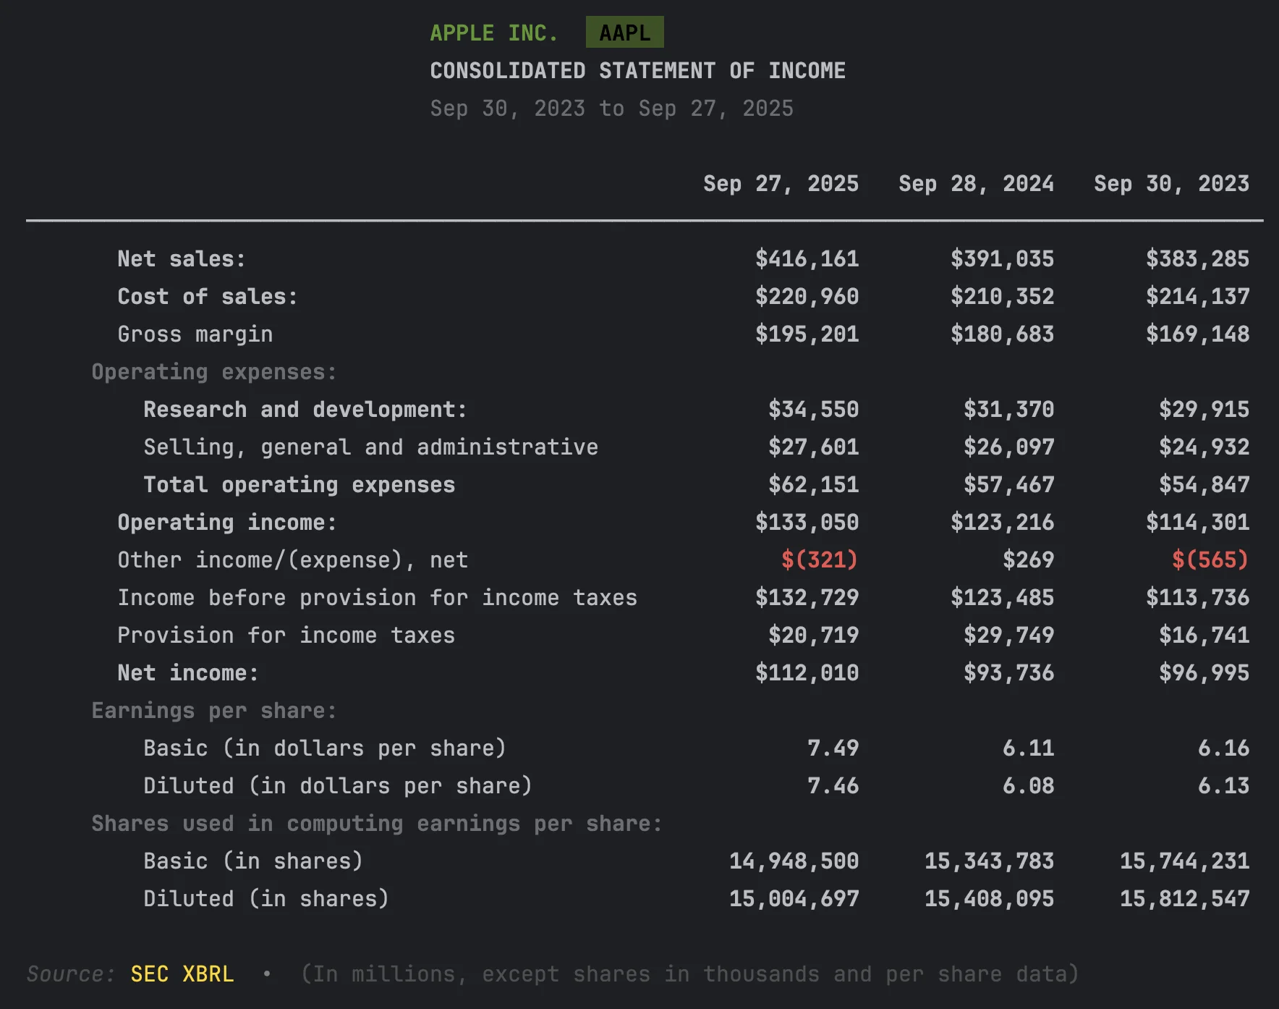Click the date range Sep 30, 2023 to Sep 27, 2025
This screenshot has width=1279, height=1009.
point(611,109)
